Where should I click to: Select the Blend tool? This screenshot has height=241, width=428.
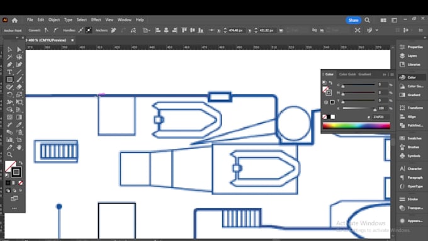(9, 132)
